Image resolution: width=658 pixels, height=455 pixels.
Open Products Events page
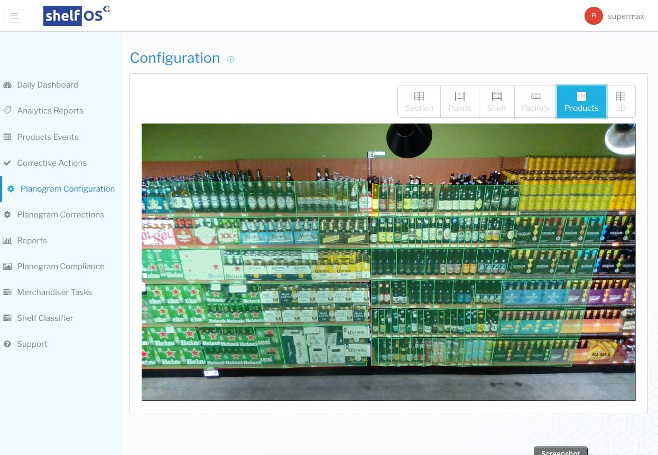point(48,137)
